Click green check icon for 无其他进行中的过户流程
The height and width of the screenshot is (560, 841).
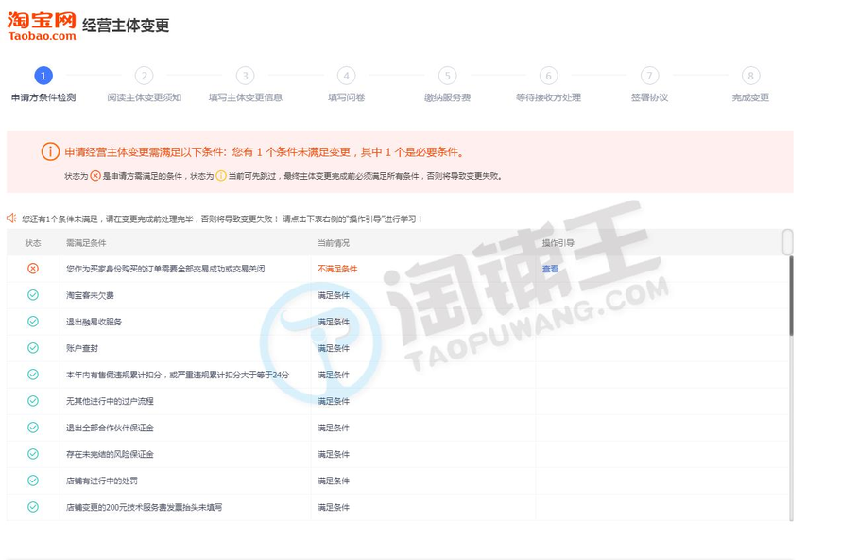tap(33, 401)
